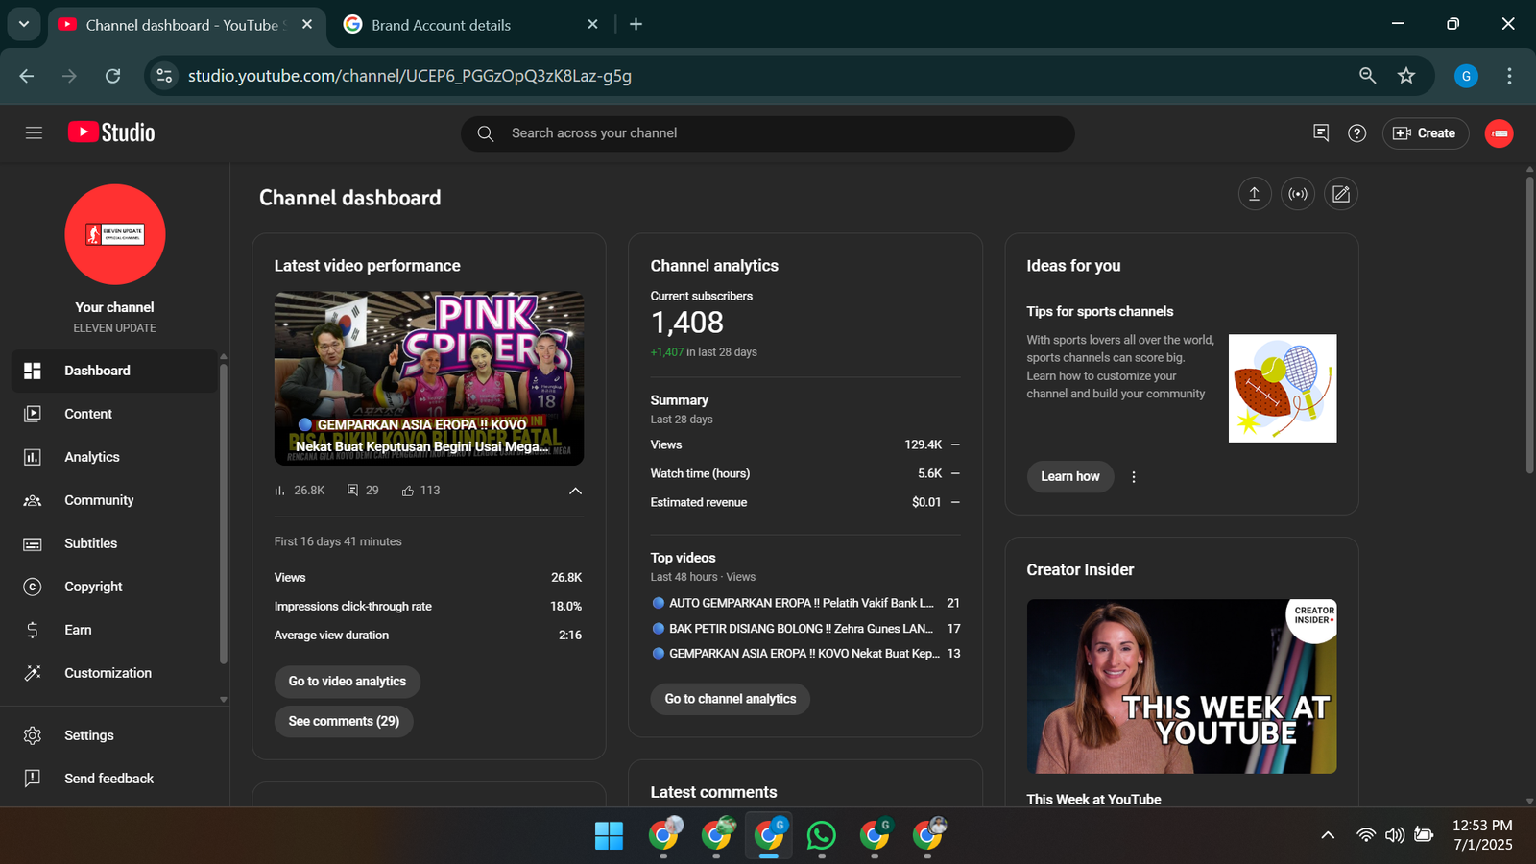This screenshot has width=1536, height=864.
Task: Open the Help question mark icon
Action: point(1356,133)
